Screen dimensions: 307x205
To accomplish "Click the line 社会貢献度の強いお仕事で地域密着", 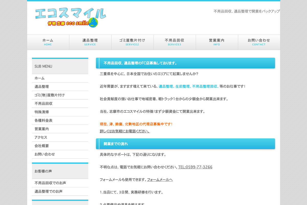I will 164,99.
